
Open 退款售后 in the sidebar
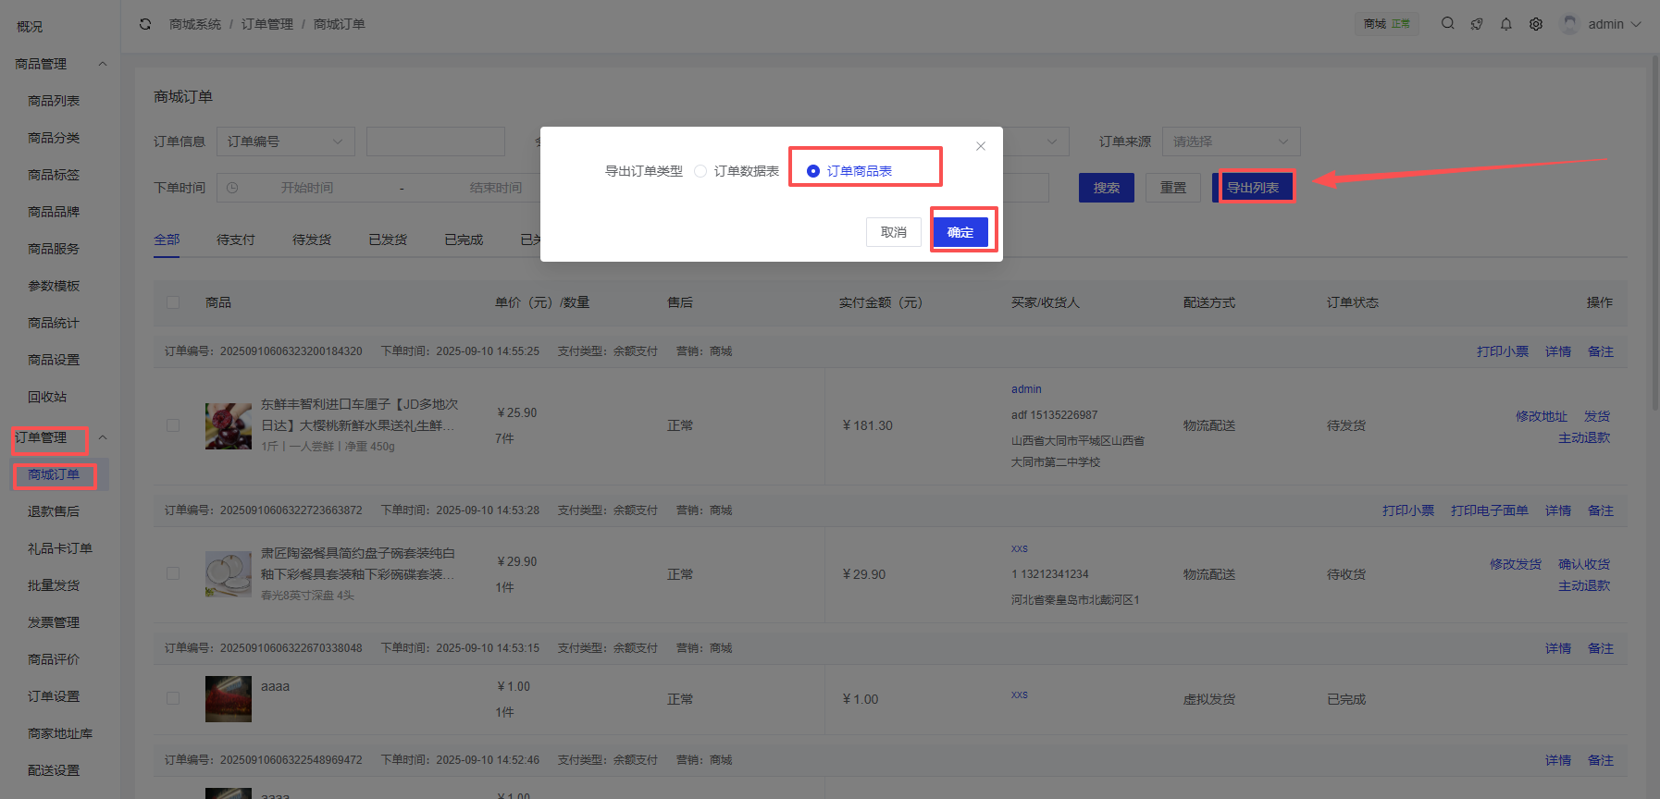pos(54,511)
